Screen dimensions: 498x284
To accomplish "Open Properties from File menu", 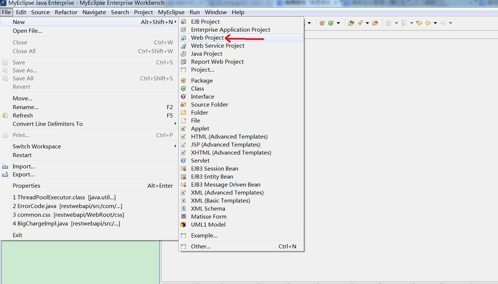I will tap(89, 185).
